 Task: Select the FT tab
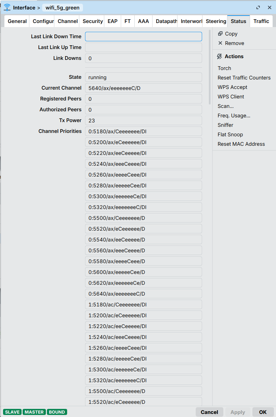pyautogui.click(x=128, y=21)
